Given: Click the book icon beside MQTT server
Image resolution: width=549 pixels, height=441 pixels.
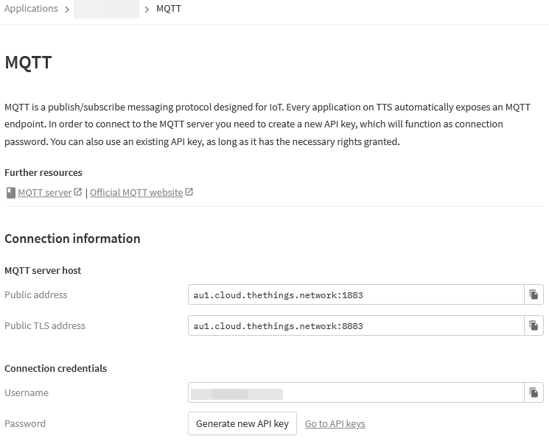Looking at the screenshot, I should coord(11,193).
